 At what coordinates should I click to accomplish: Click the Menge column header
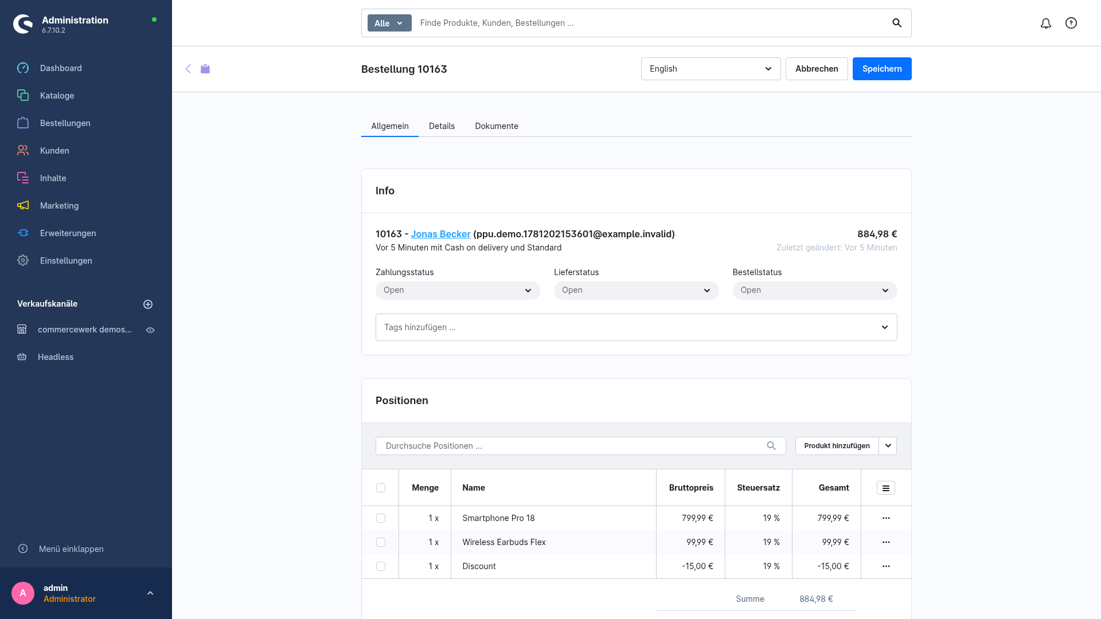pyautogui.click(x=425, y=488)
